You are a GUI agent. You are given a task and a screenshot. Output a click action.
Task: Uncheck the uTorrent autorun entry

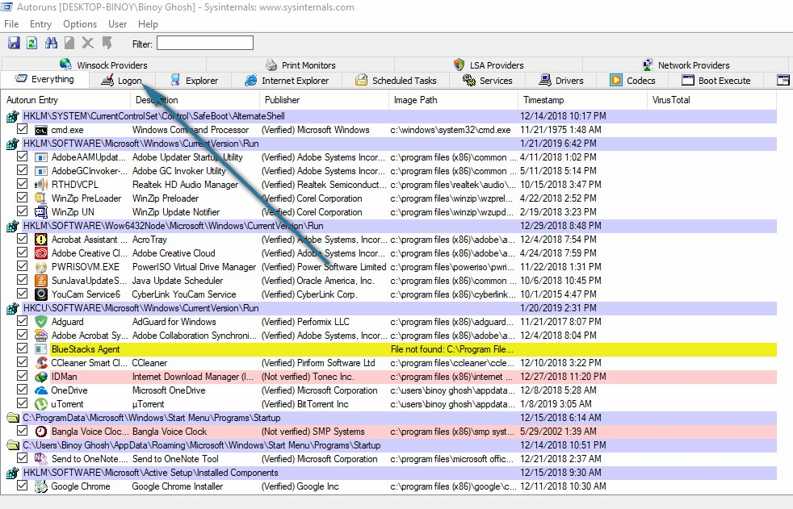pyautogui.click(x=23, y=403)
